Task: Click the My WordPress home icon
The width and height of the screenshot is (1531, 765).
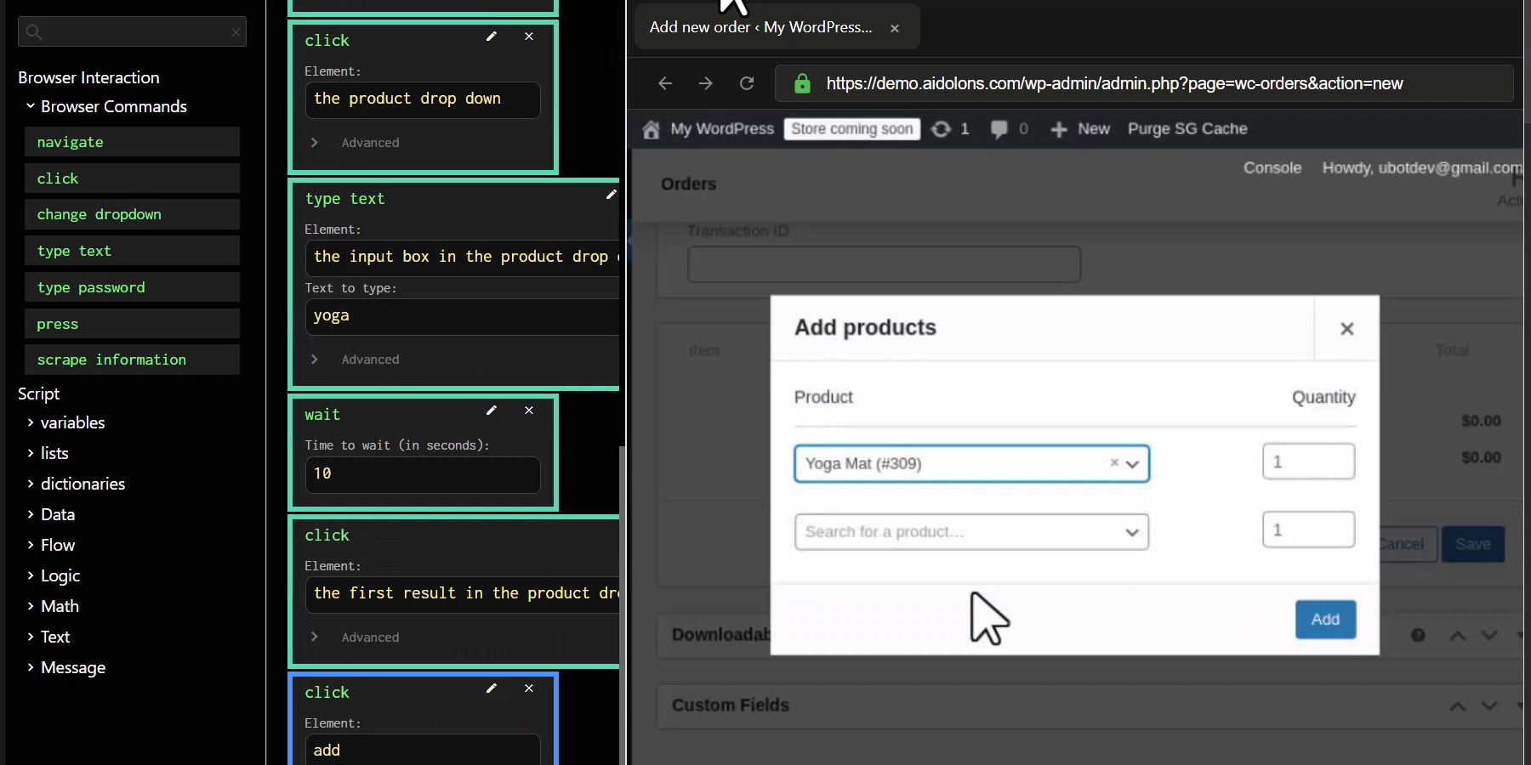Action: pos(652,129)
